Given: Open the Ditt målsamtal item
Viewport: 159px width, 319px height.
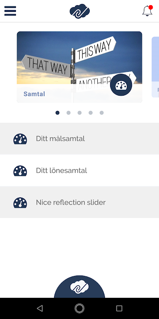Looking at the screenshot, I should [79, 139].
